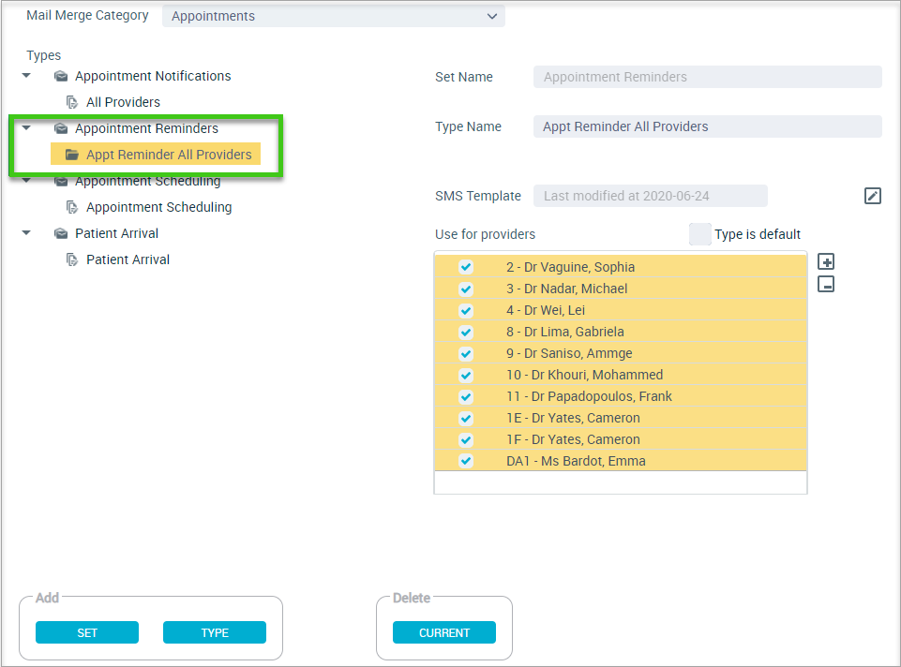Select provider name "10 - Dr Khouri, Mohammed"
This screenshot has width=901, height=667.
tap(584, 375)
